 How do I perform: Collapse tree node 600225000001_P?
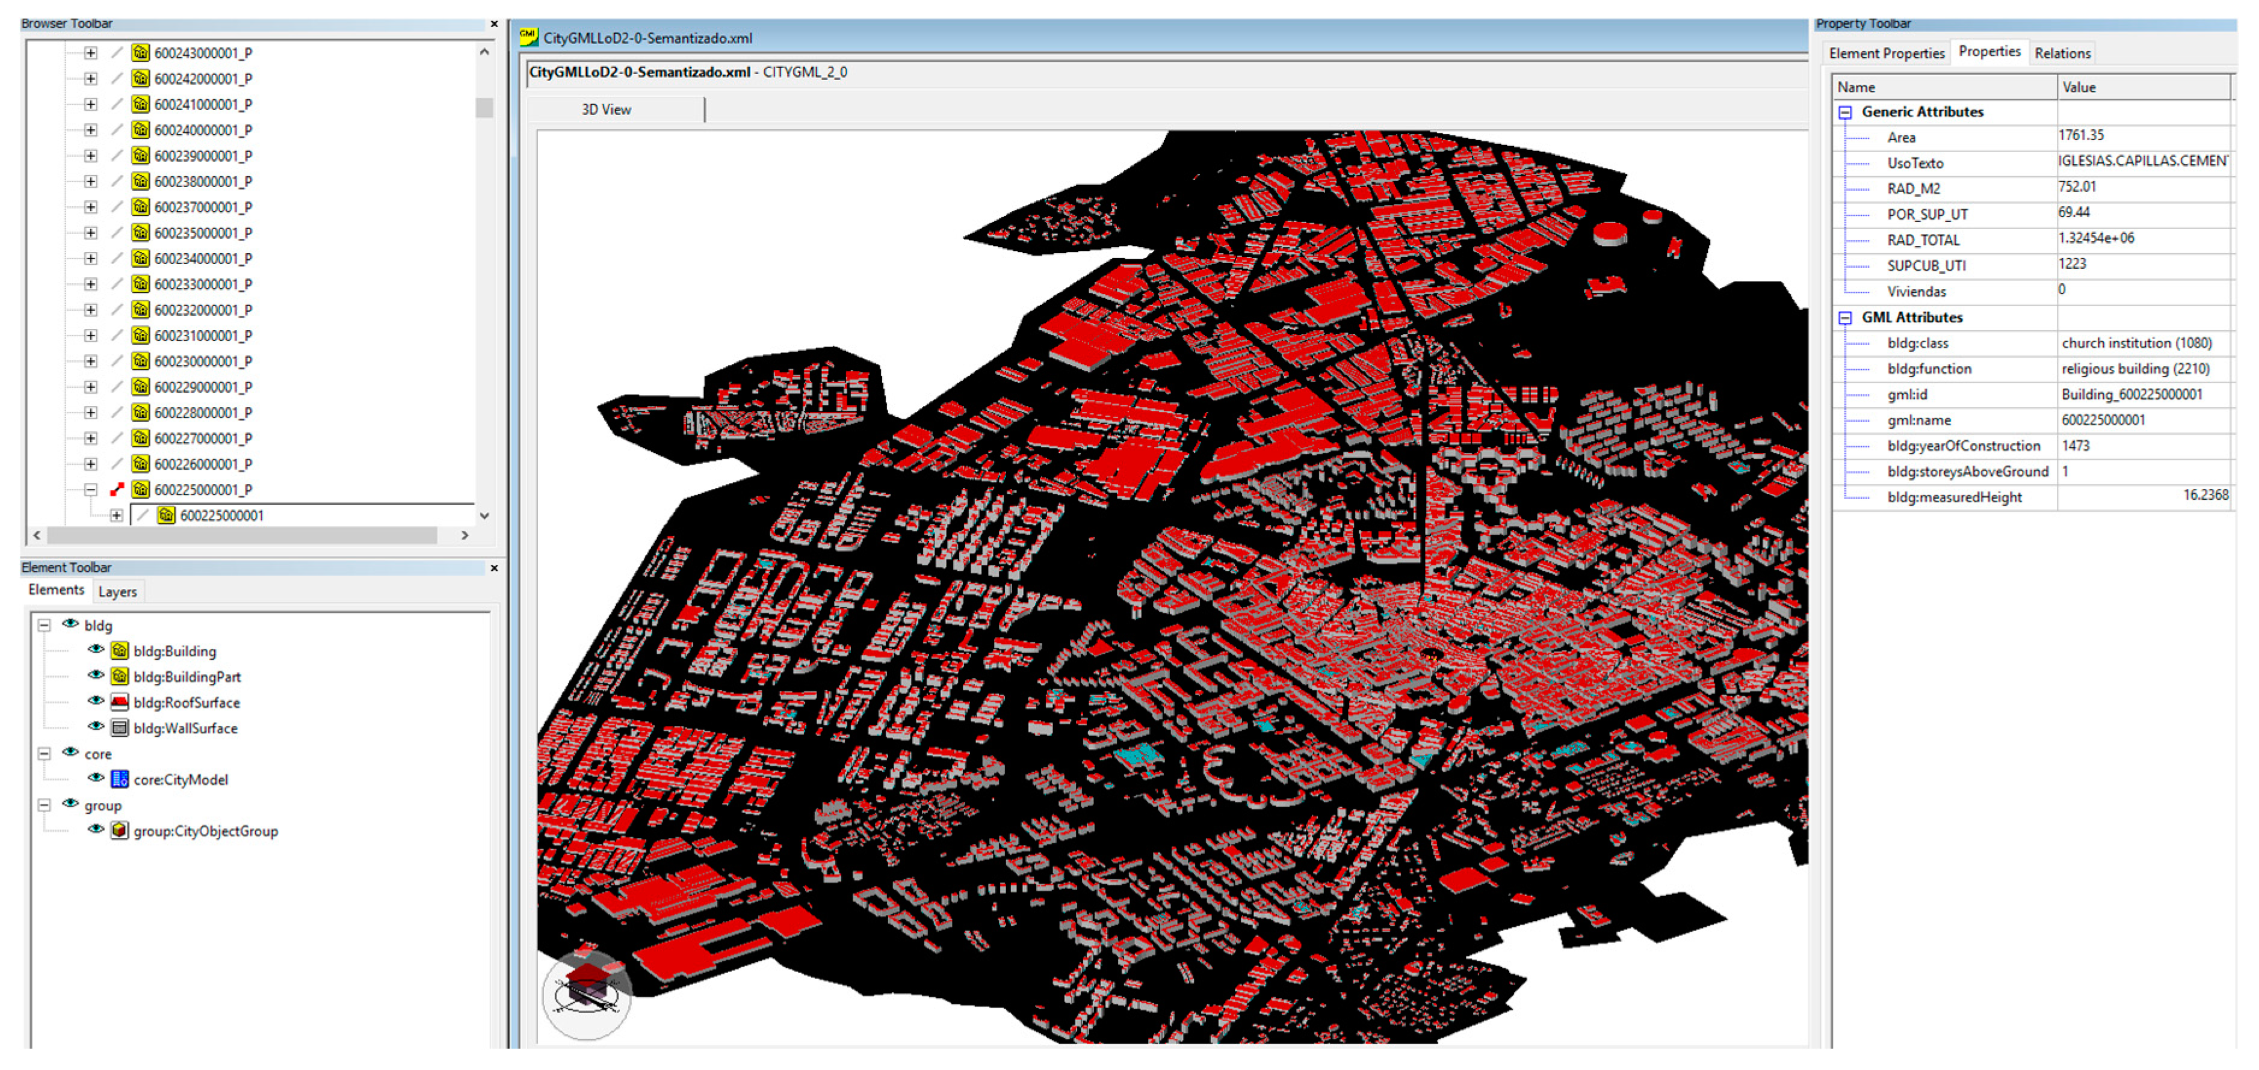point(90,489)
